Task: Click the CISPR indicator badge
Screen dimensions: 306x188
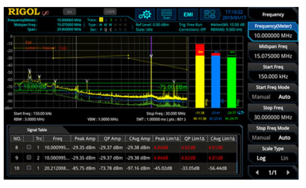Action: pyautogui.click(x=110, y=12)
